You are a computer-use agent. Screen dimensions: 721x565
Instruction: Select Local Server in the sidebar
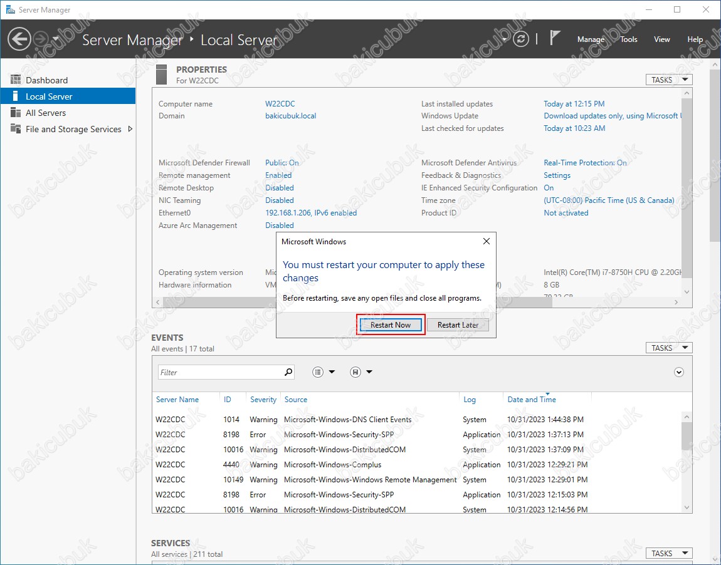(68, 96)
